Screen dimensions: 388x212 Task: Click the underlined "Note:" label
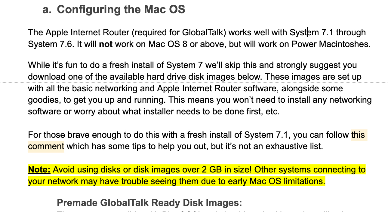point(39,170)
